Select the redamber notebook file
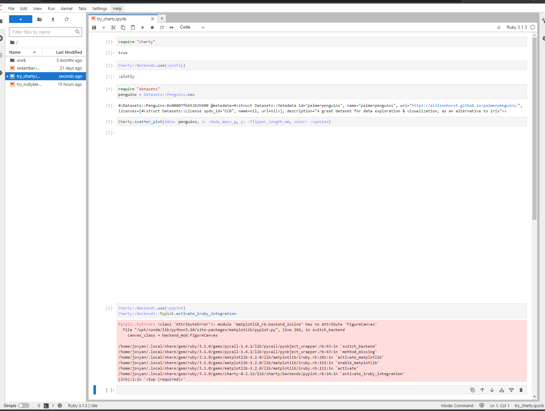 (x=46, y=68)
